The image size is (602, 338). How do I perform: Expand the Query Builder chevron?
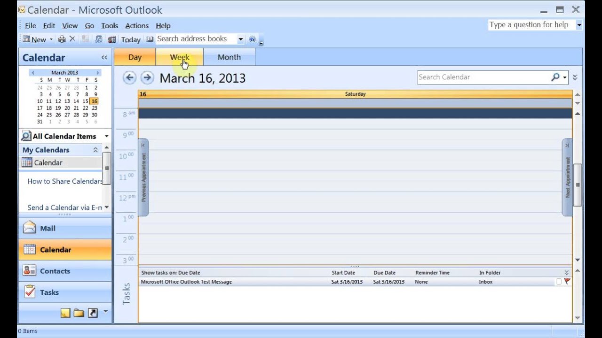[x=575, y=77]
